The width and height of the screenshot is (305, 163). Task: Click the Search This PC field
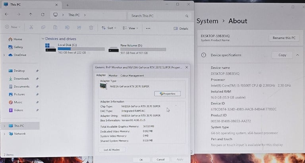[x=159, y=16]
